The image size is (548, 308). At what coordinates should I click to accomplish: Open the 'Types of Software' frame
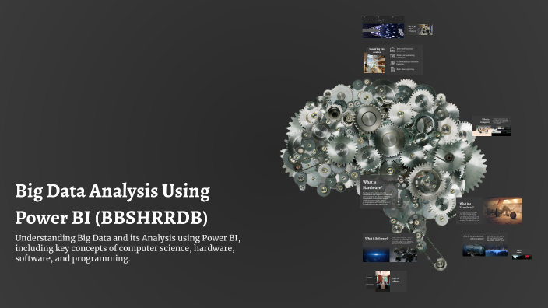[x=386, y=282]
